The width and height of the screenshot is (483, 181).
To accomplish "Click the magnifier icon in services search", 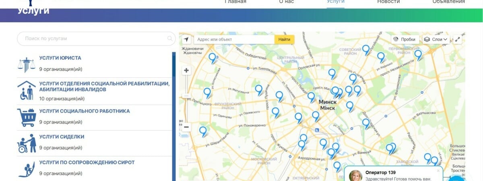I will 170,39.
